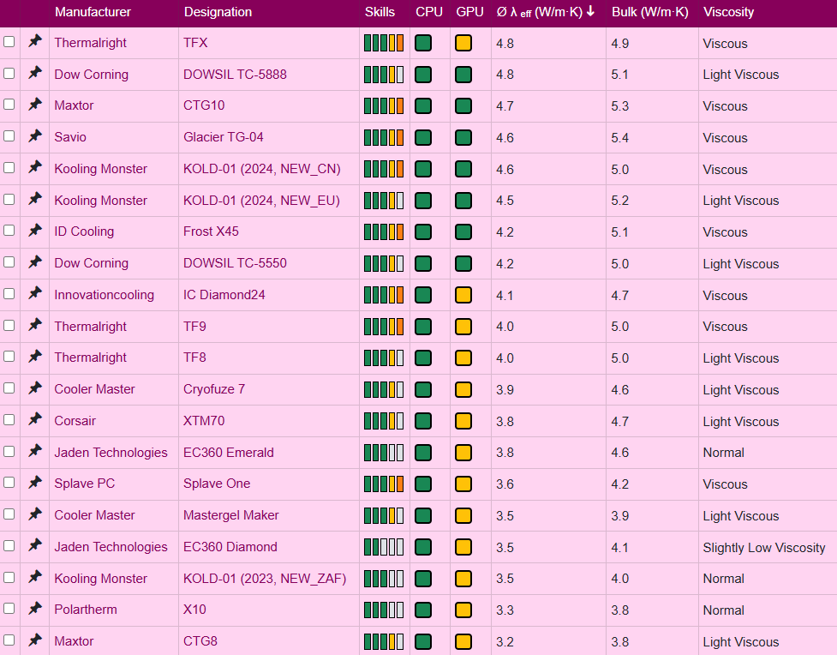Pin the Savio Glacier TG-04 row
837x655 pixels.
tap(35, 135)
